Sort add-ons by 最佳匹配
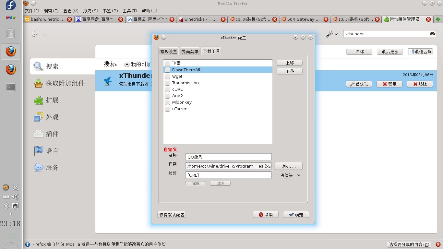 (420, 52)
